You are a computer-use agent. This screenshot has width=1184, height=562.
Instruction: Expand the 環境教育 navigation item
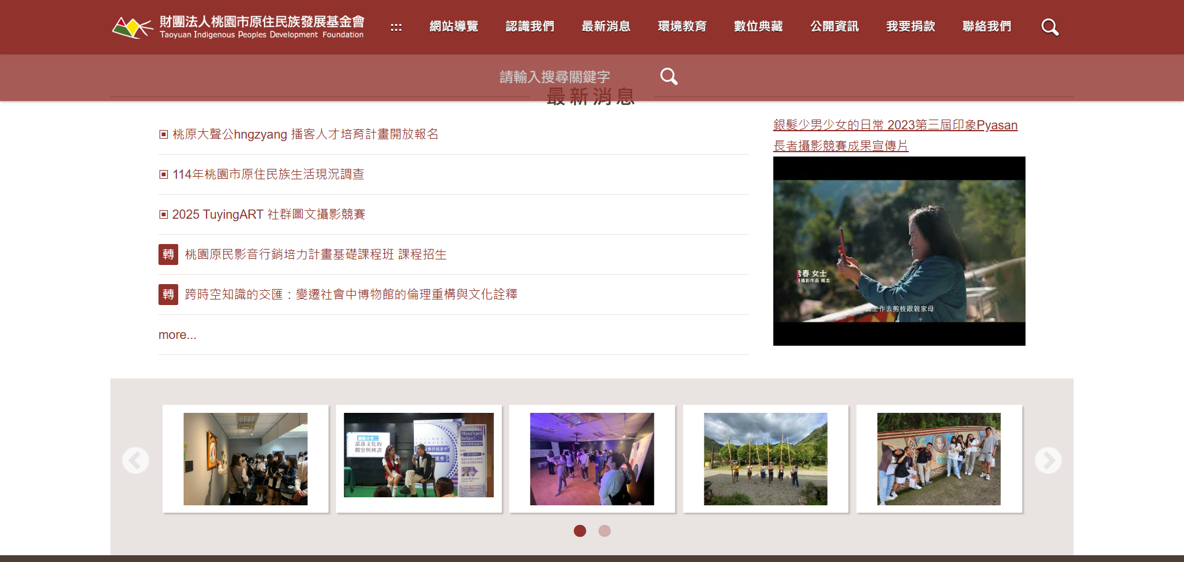tap(682, 26)
